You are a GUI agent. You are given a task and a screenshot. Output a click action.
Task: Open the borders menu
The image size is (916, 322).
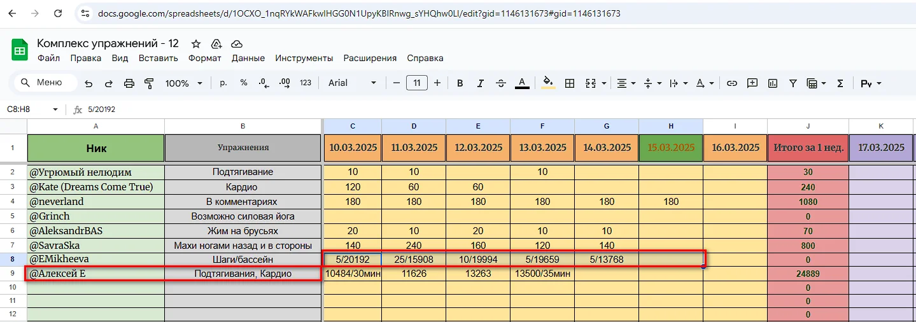(x=570, y=83)
